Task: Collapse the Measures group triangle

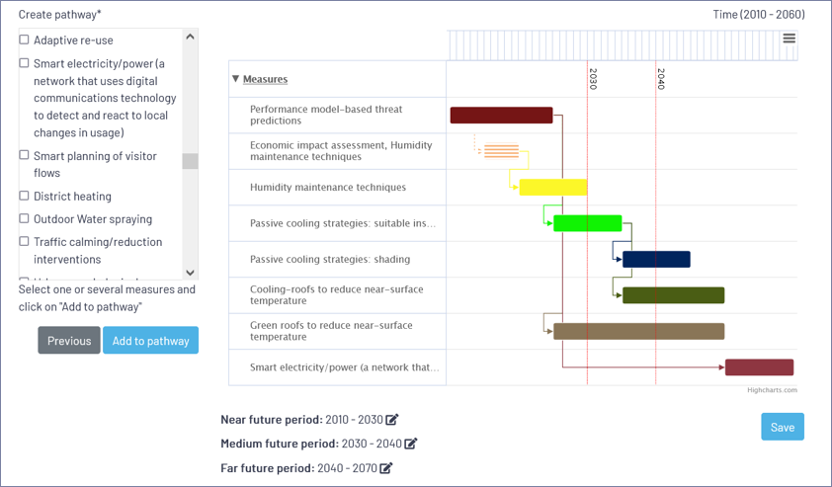Action: pos(235,79)
